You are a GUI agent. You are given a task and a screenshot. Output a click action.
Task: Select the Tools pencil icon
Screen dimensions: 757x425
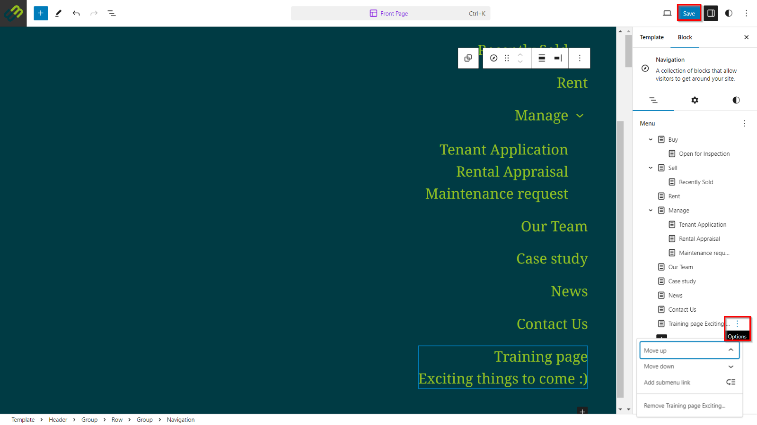(59, 13)
